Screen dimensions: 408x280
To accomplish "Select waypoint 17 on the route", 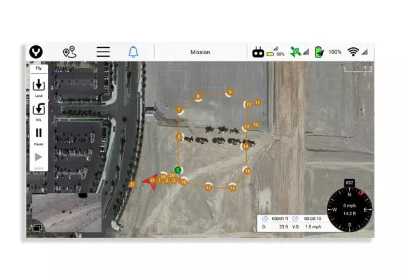I will [208, 188].
